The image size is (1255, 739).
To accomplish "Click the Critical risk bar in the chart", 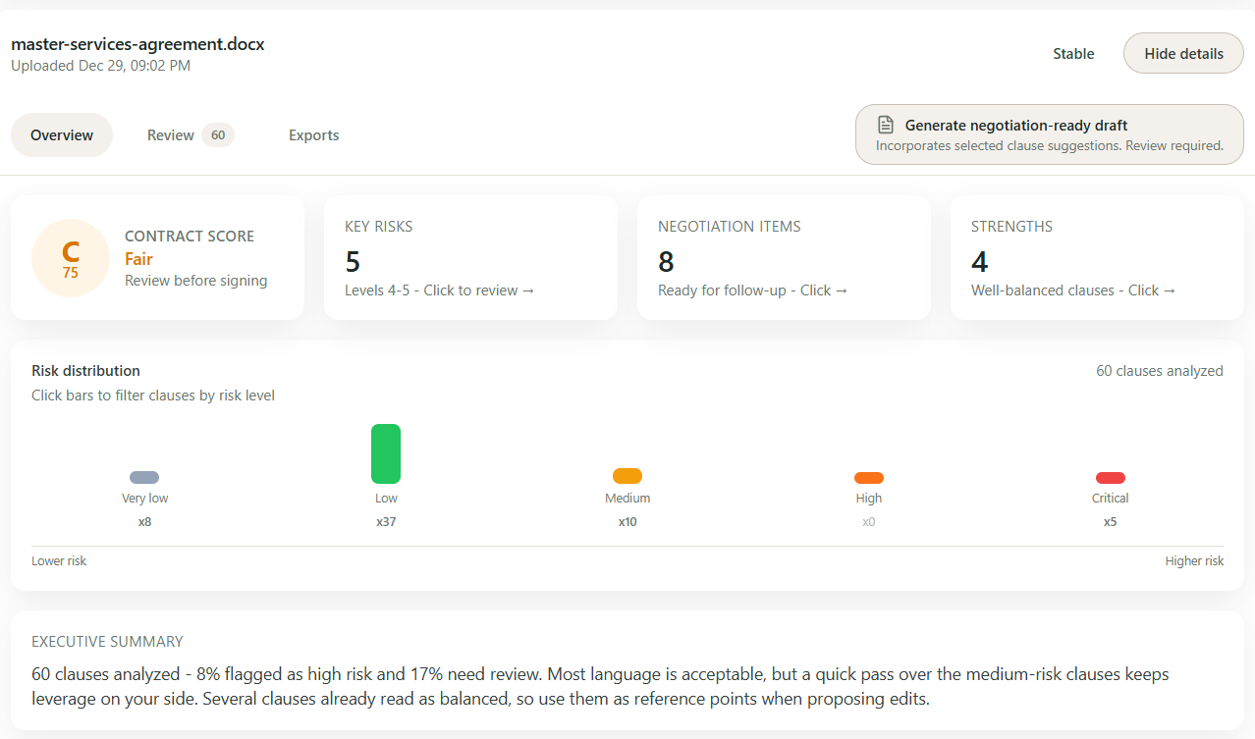I will coord(1110,477).
